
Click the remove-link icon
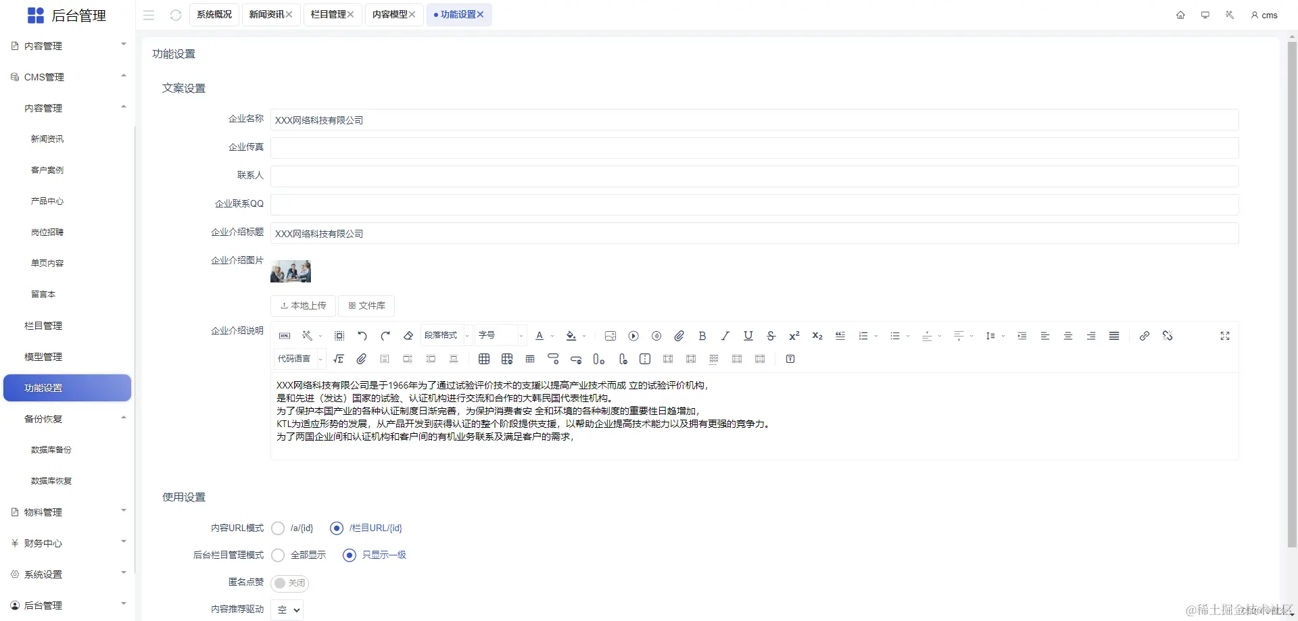click(x=1168, y=336)
